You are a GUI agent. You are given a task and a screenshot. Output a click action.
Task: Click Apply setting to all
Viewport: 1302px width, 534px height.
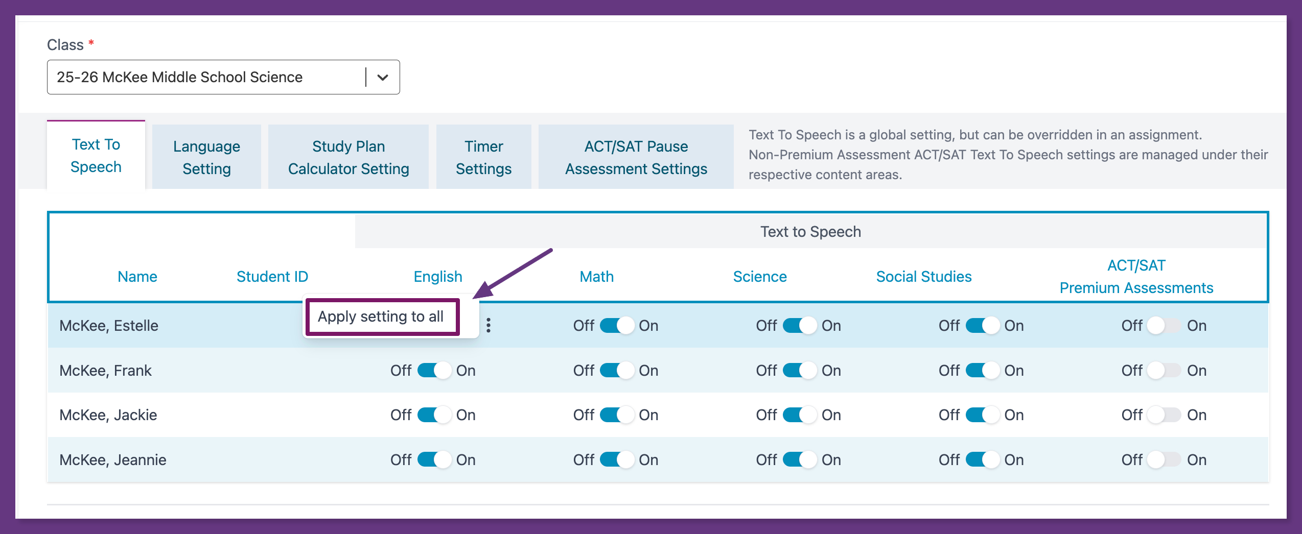[x=381, y=317]
